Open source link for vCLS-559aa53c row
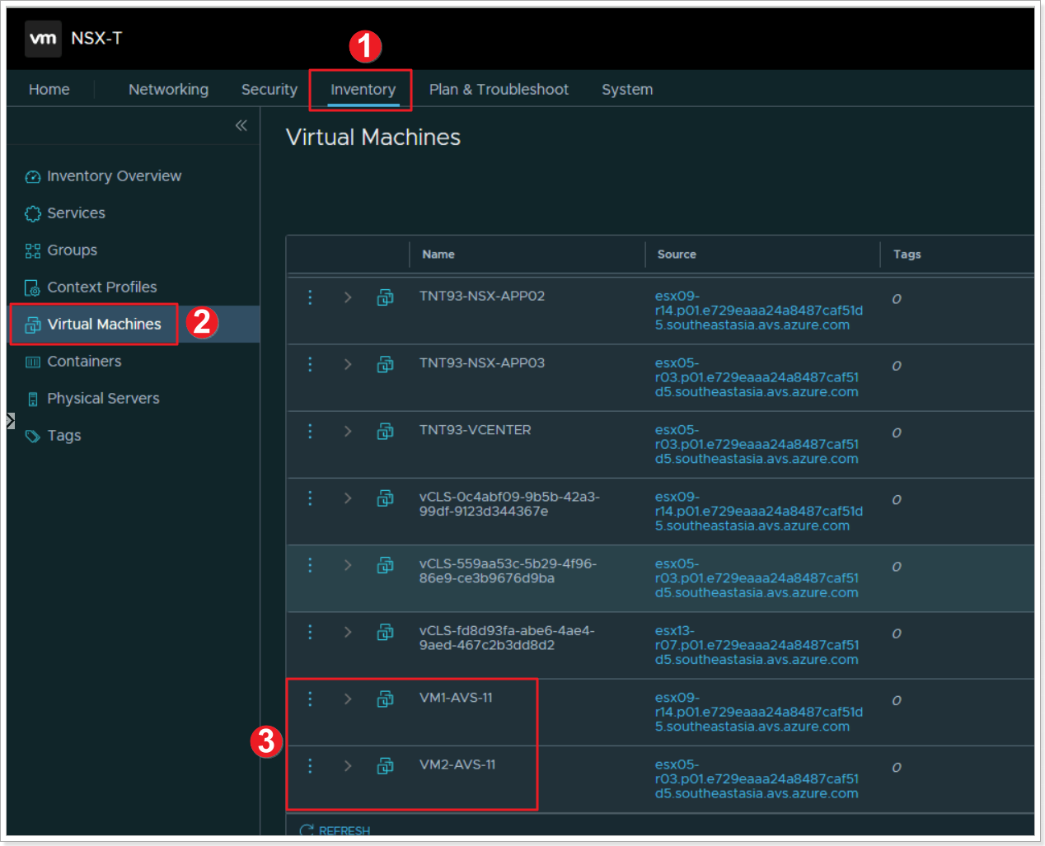Screen dimensions: 1045x846 [x=757, y=578]
